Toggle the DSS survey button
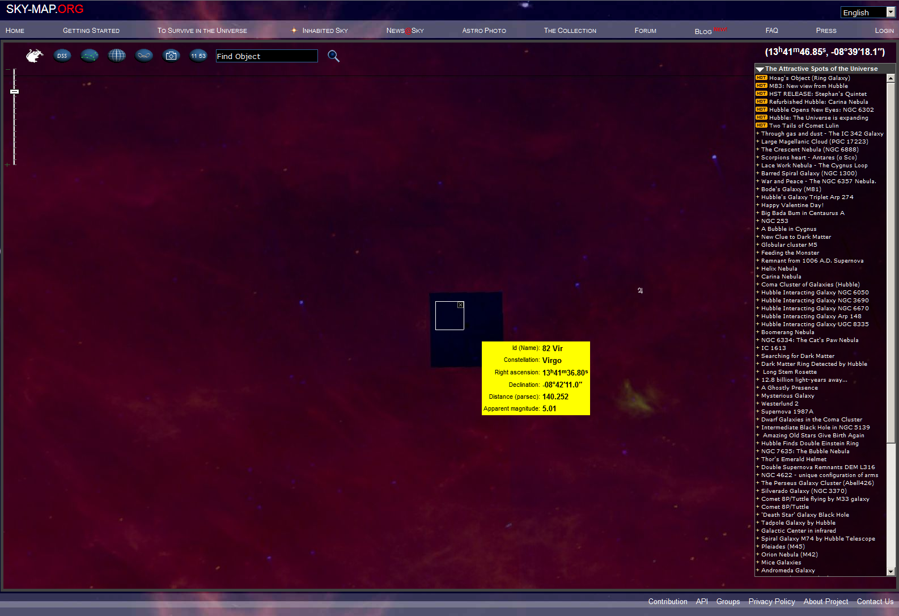The image size is (899, 616). coord(62,56)
